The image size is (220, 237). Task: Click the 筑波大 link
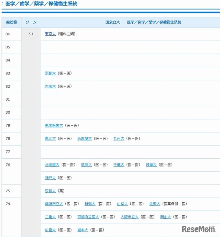pyautogui.click(x=86, y=165)
